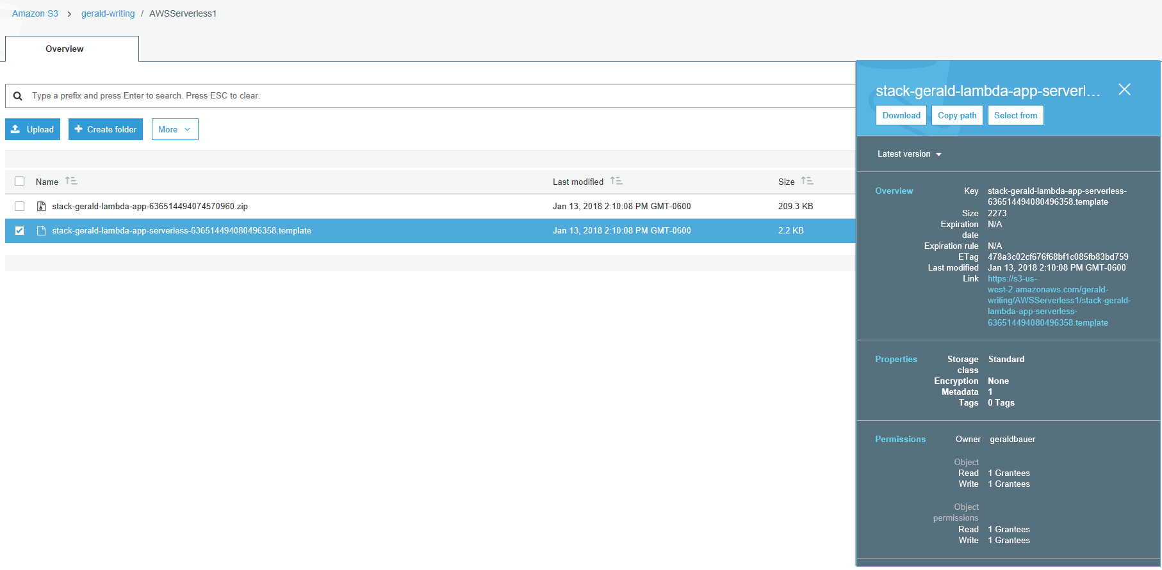Toggle the select-all checkbox in header
Image resolution: width=1162 pixels, height=570 pixels.
(x=20, y=181)
